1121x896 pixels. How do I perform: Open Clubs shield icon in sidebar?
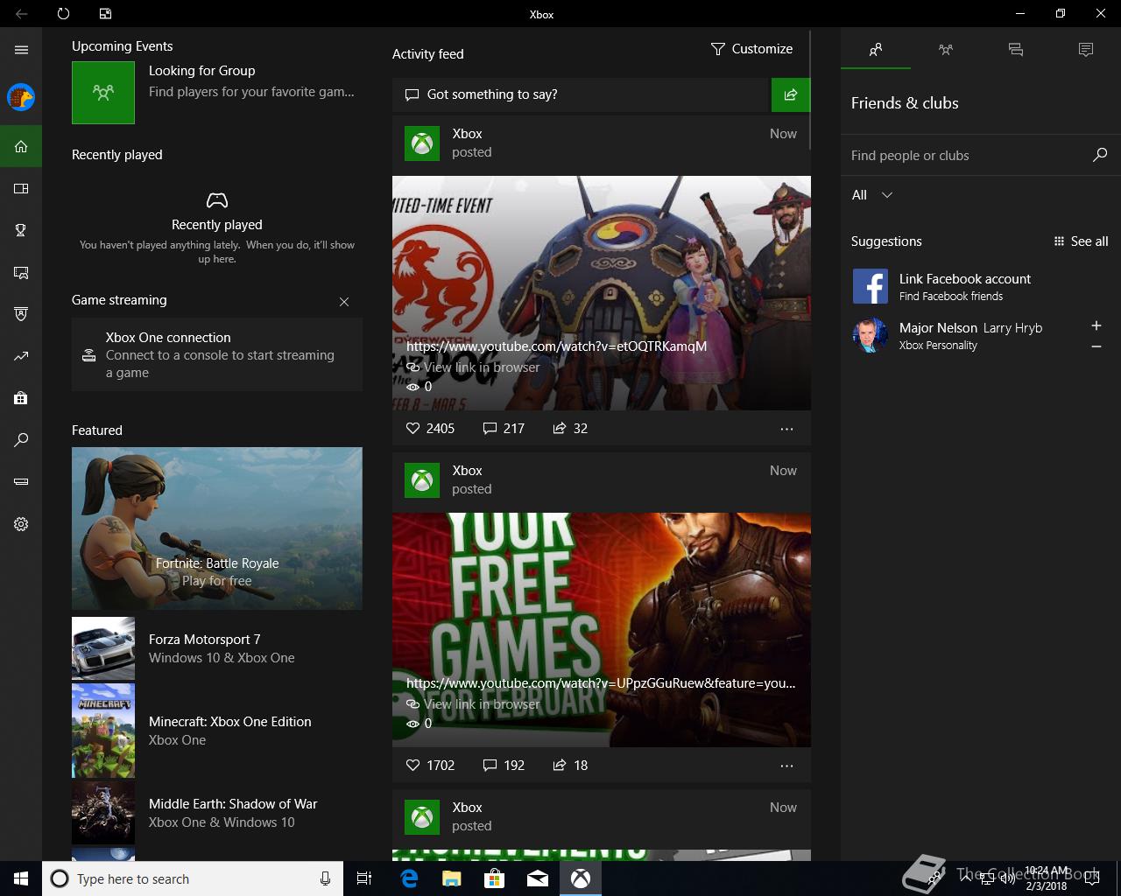click(21, 314)
